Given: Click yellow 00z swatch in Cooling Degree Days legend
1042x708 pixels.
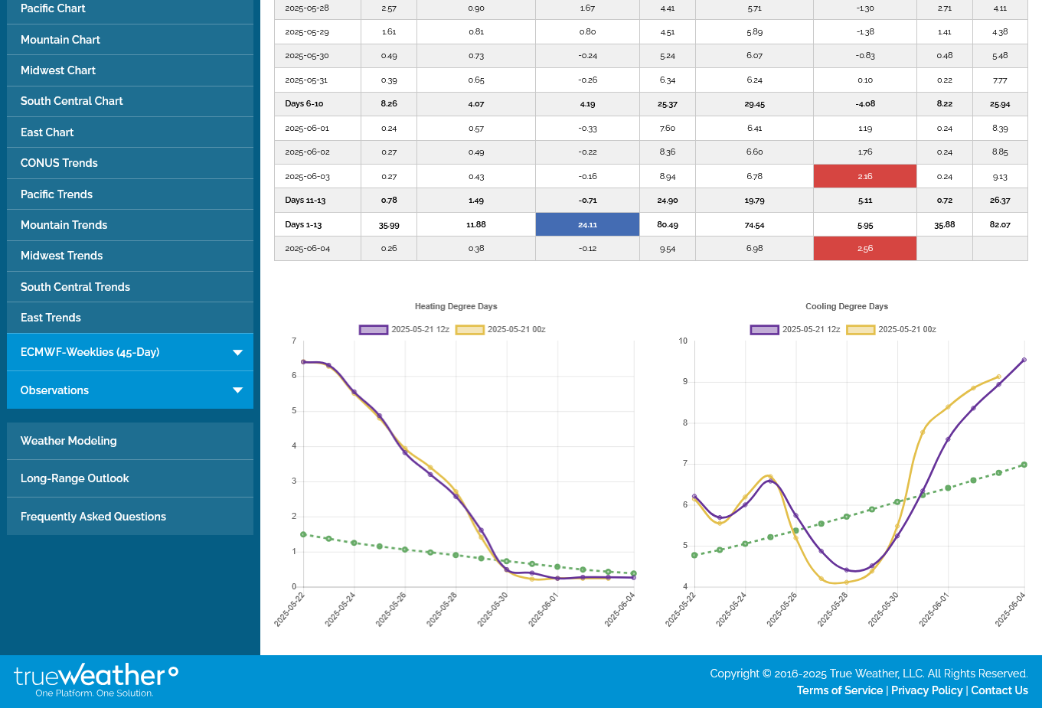Looking at the screenshot, I should coord(861,330).
